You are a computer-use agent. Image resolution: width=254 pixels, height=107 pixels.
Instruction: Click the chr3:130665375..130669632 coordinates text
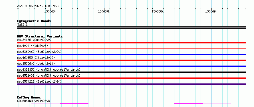(39, 6)
